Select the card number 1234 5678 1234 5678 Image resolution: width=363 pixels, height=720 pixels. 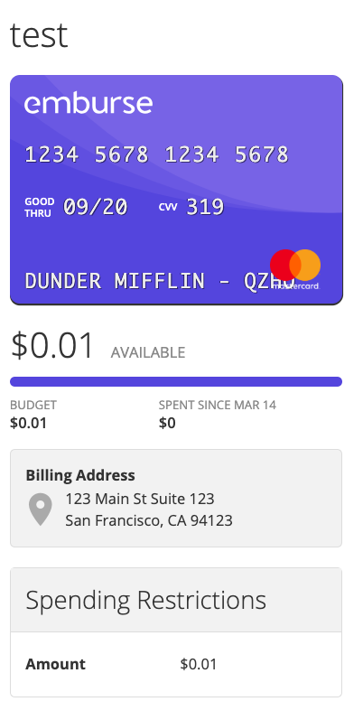156,154
